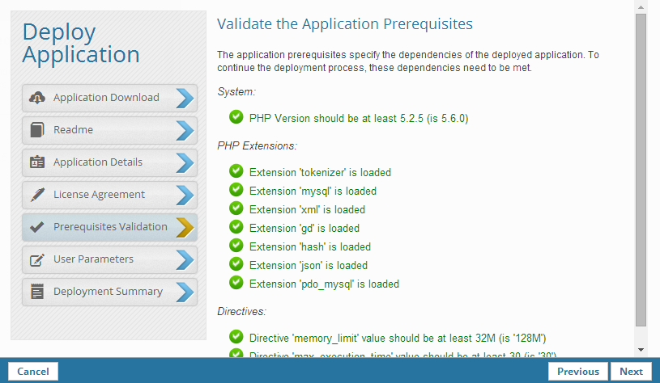Click green check next to 'tokenizer' extension

click(236, 171)
